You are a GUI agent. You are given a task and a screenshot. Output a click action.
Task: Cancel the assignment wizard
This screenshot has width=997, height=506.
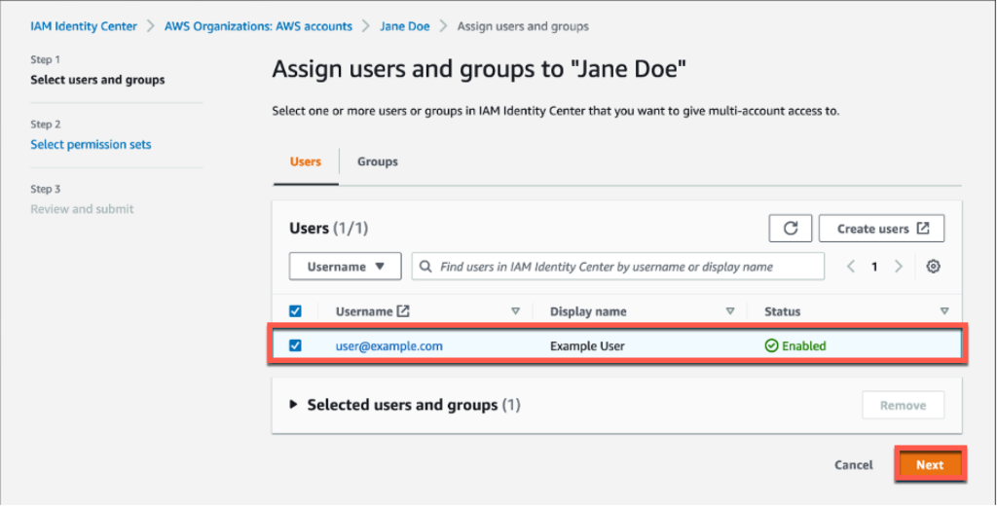click(x=854, y=465)
